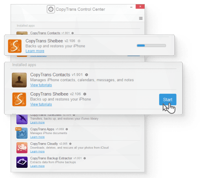Click the CopyTrans Contacts app icon in zoomed panel
Image resolution: width=203 pixels, height=178 pixels.
click(19, 80)
